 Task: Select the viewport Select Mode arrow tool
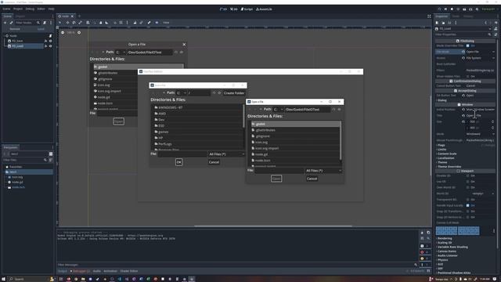tap(59, 23)
